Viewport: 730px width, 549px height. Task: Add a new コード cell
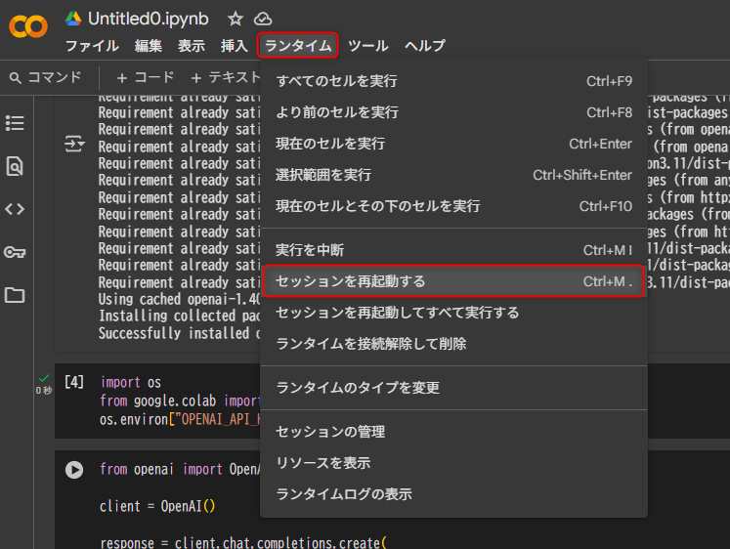[146, 77]
